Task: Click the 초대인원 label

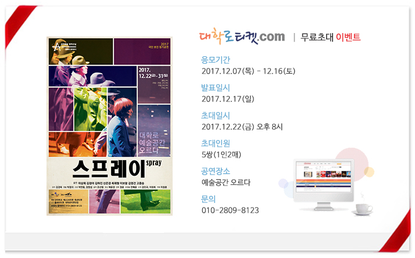Action: [216, 143]
